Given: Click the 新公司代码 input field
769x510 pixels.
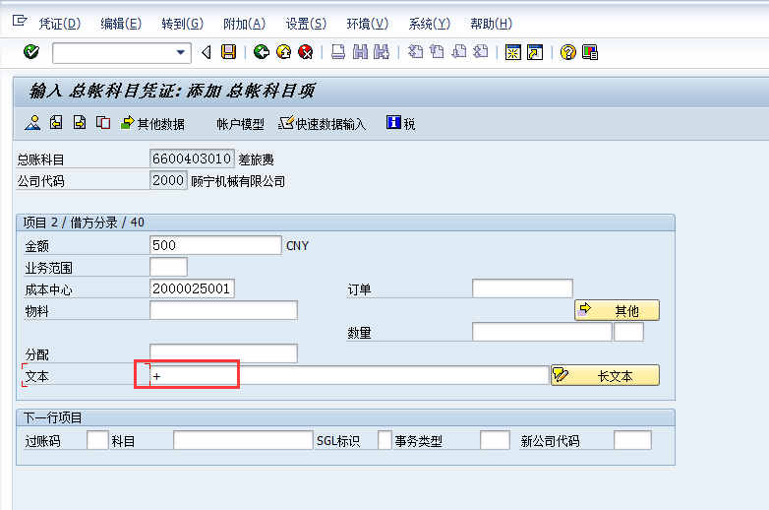Looking at the screenshot, I should [632, 440].
